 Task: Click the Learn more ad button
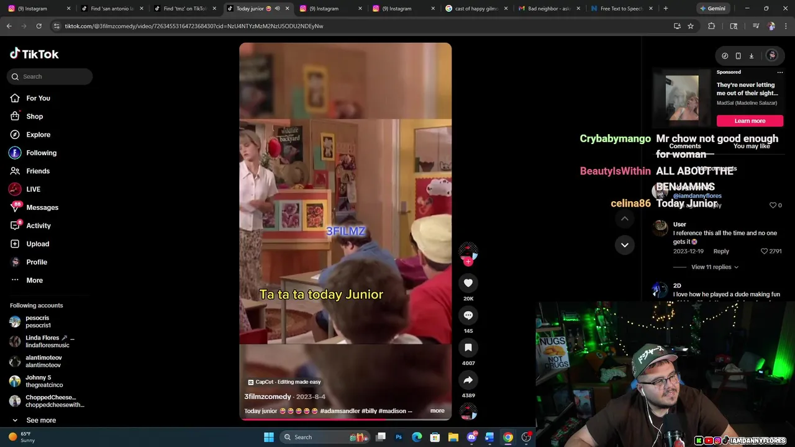click(x=750, y=121)
